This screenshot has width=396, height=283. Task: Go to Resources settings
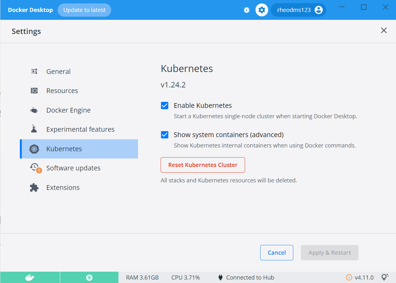coord(79,91)
